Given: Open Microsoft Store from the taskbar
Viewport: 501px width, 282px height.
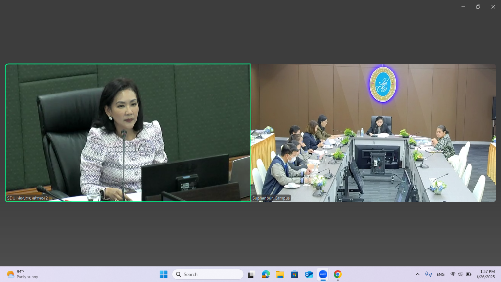Looking at the screenshot, I should coord(295,274).
